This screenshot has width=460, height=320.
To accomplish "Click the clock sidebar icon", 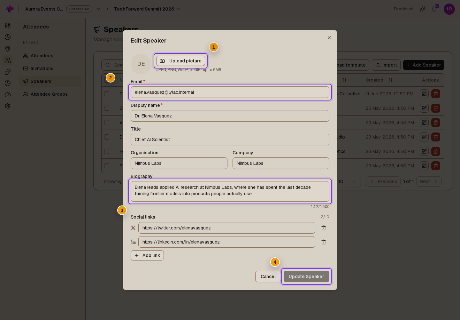I will point(8,37).
